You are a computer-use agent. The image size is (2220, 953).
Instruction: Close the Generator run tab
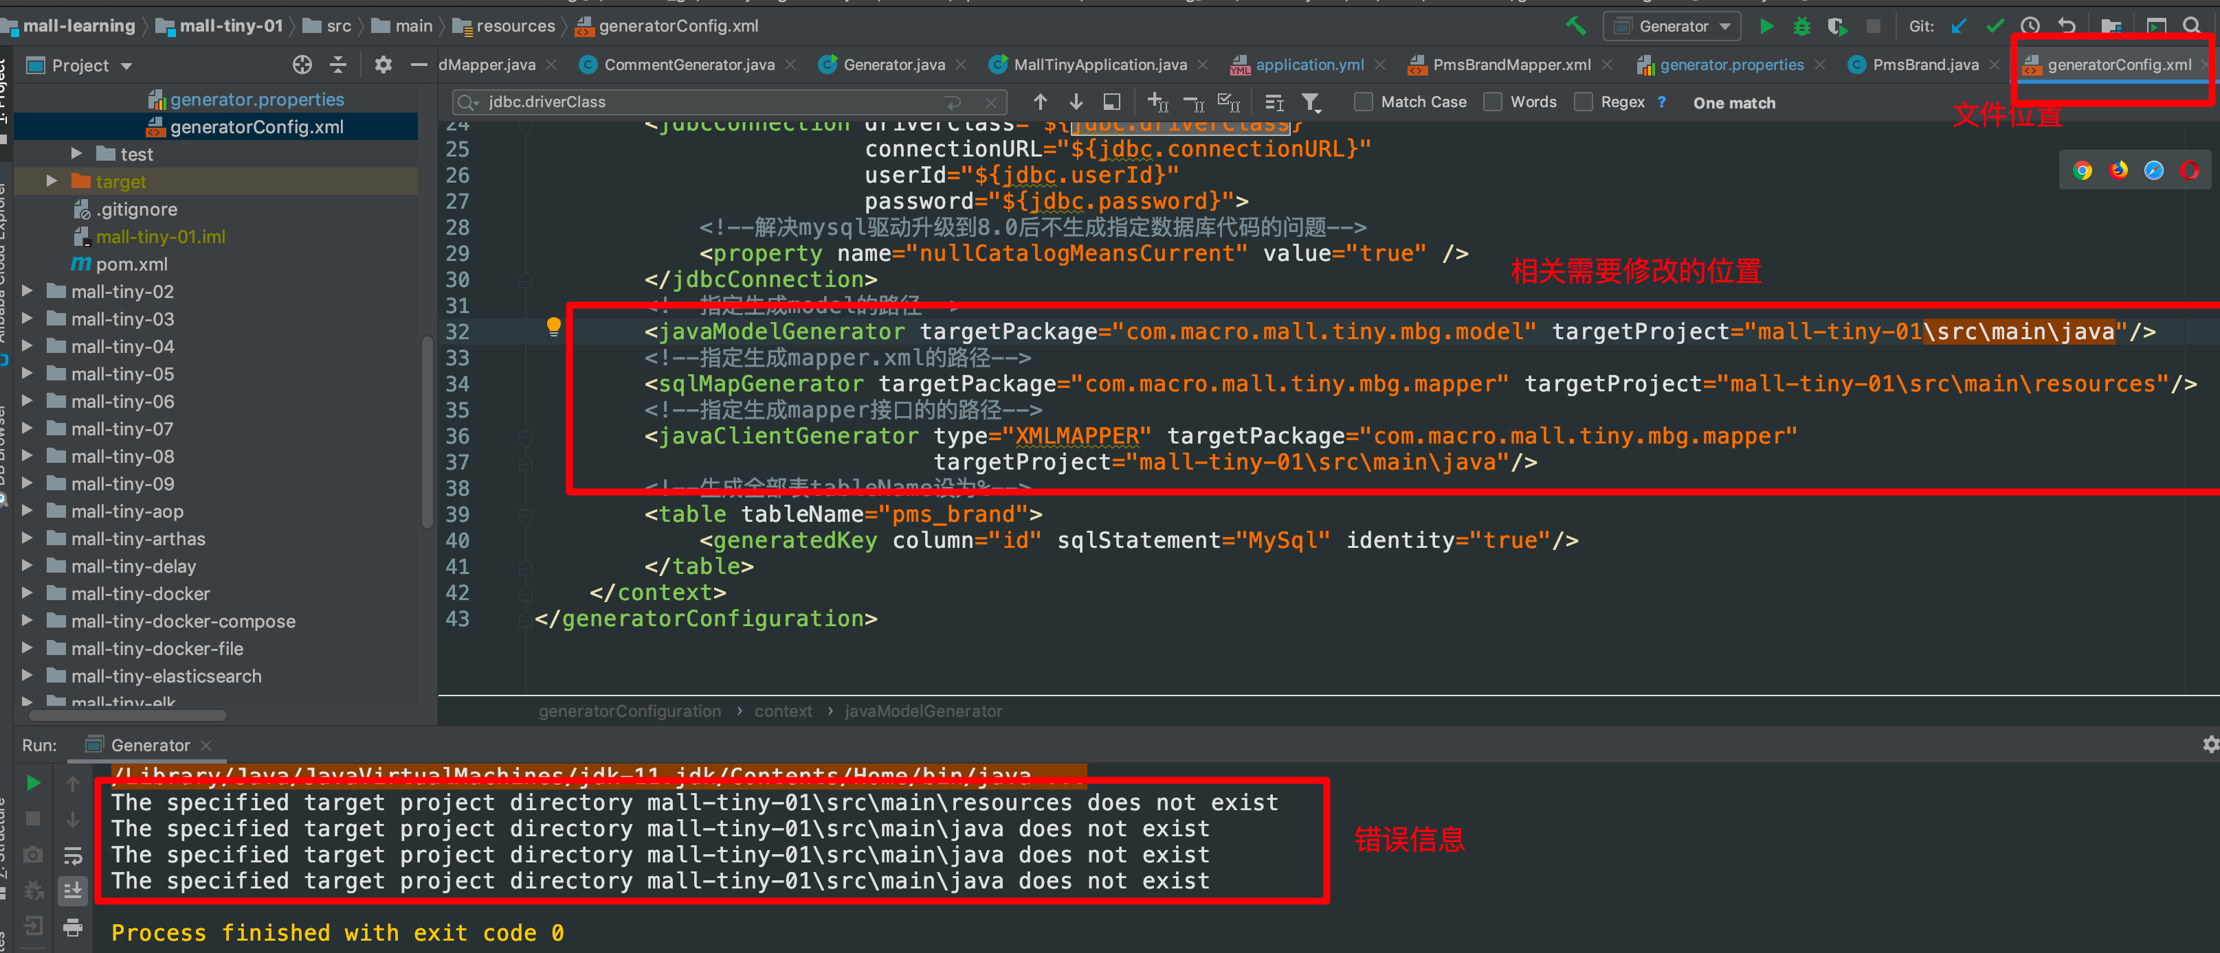point(206,746)
